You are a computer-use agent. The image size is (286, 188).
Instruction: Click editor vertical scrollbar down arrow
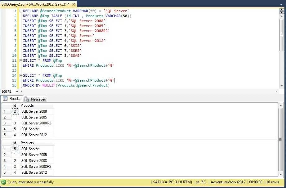(282, 86)
